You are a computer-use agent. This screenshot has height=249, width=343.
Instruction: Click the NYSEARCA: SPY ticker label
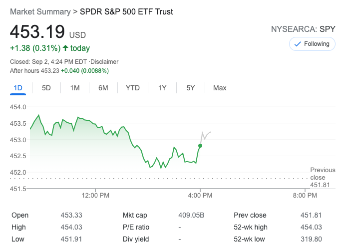coord(303,29)
